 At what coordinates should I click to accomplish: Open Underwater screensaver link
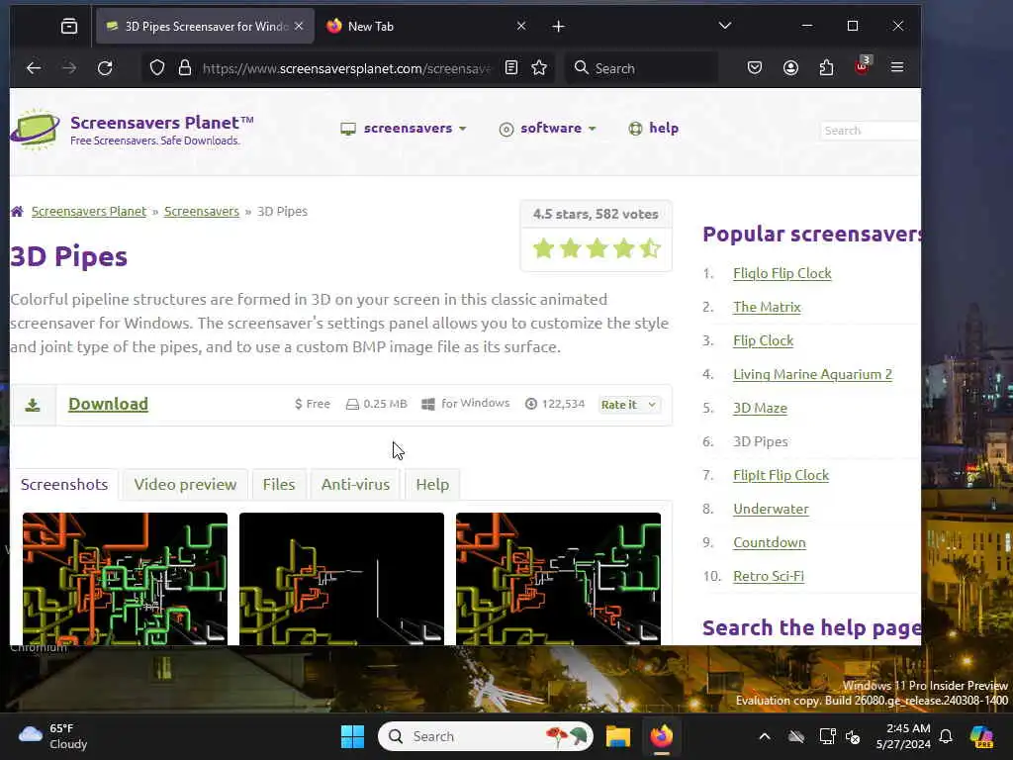pyautogui.click(x=771, y=509)
